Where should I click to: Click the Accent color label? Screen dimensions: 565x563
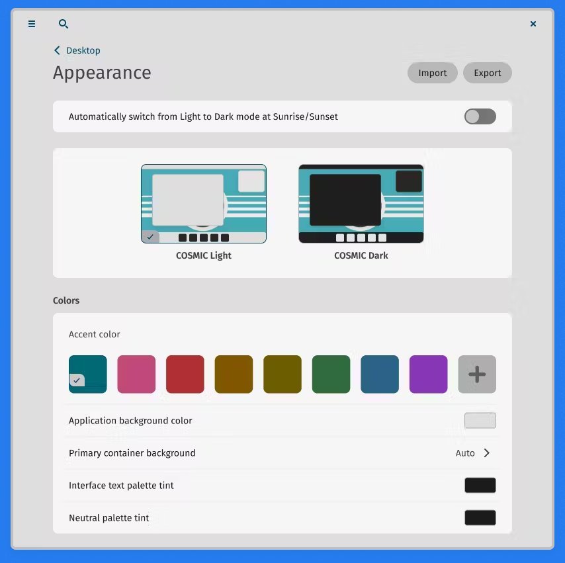point(95,334)
